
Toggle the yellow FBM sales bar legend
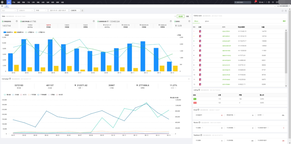20,32
